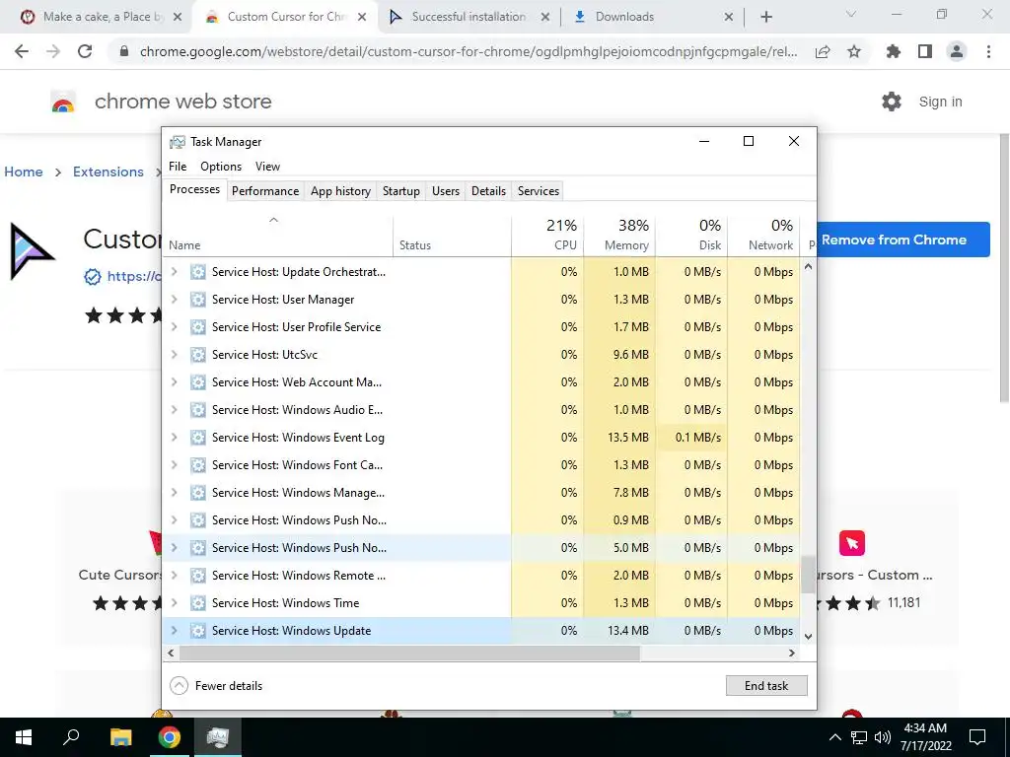Click the Chrome address bar URL
1010x757 pixels.
[x=469, y=52]
